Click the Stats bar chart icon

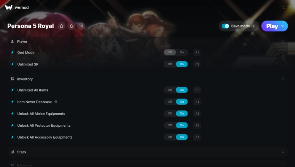click(x=12, y=152)
